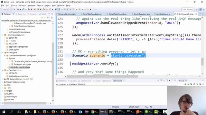Image resolution: width=206 pixels, height=115 pixels.
Task: Click the New Java Class green C icon
Action: click(38, 9)
